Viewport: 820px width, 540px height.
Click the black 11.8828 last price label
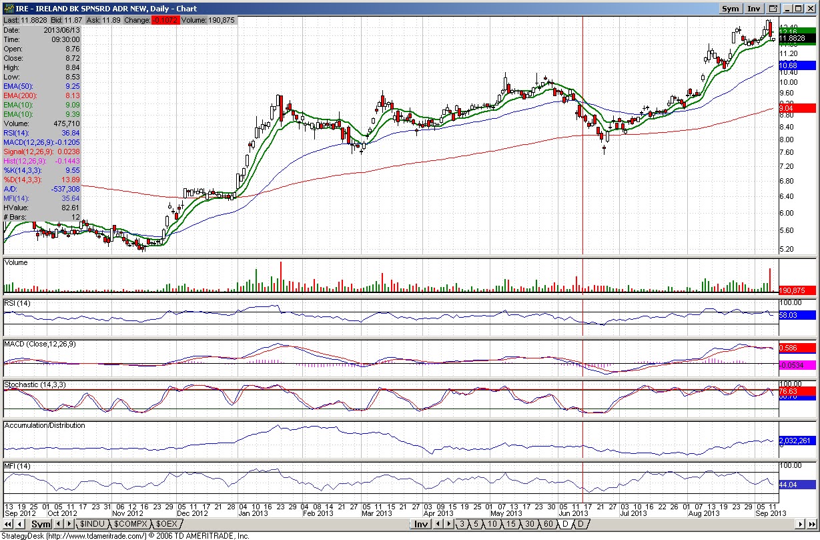(x=797, y=39)
